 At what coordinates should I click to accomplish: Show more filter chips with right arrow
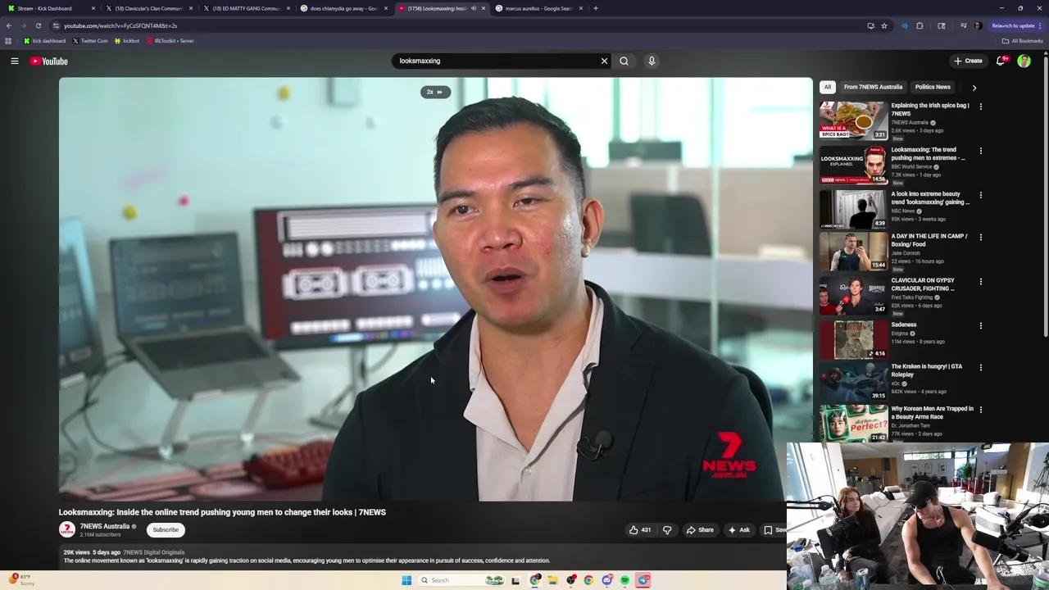974,88
